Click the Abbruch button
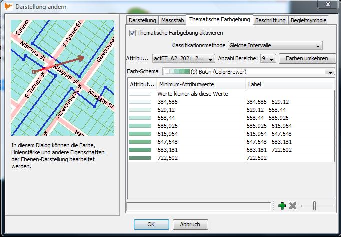 pos(190,224)
